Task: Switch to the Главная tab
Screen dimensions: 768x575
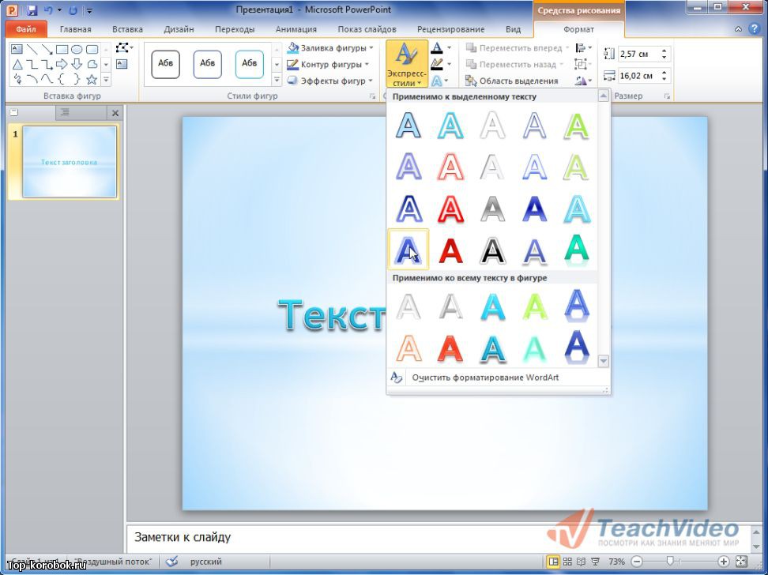Action: (x=75, y=29)
